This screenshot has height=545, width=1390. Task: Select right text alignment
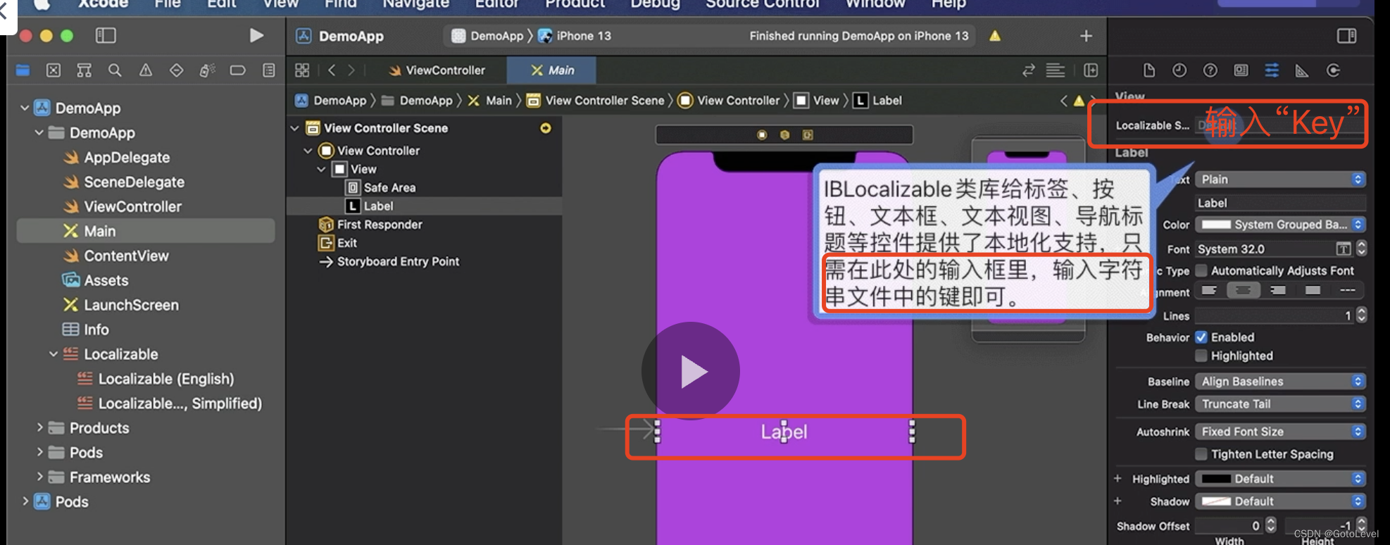1278,290
